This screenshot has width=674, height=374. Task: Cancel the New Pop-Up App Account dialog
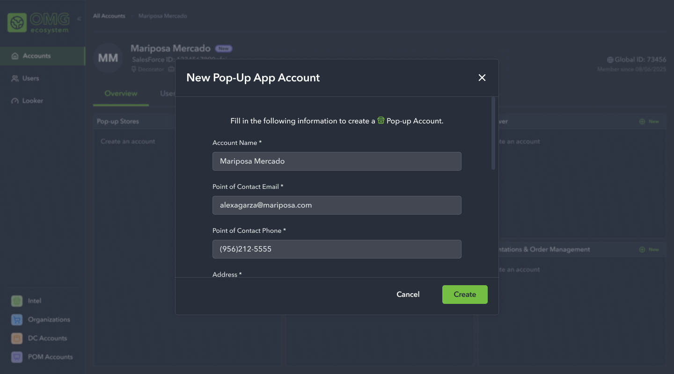click(408, 294)
